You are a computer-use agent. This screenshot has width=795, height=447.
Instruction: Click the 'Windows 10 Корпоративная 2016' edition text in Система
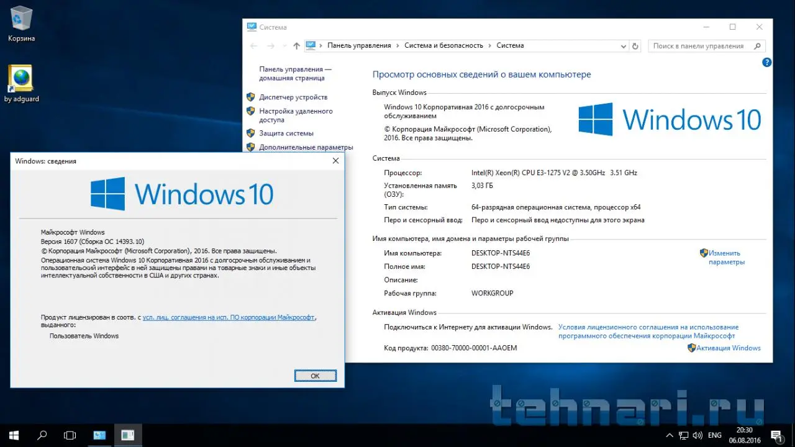click(464, 111)
